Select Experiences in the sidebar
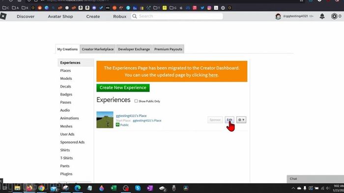 [76, 63]
